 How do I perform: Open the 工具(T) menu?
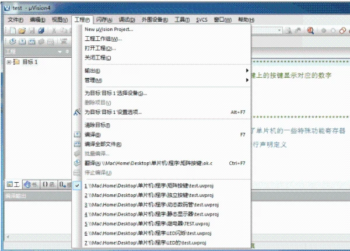[182, 20]
